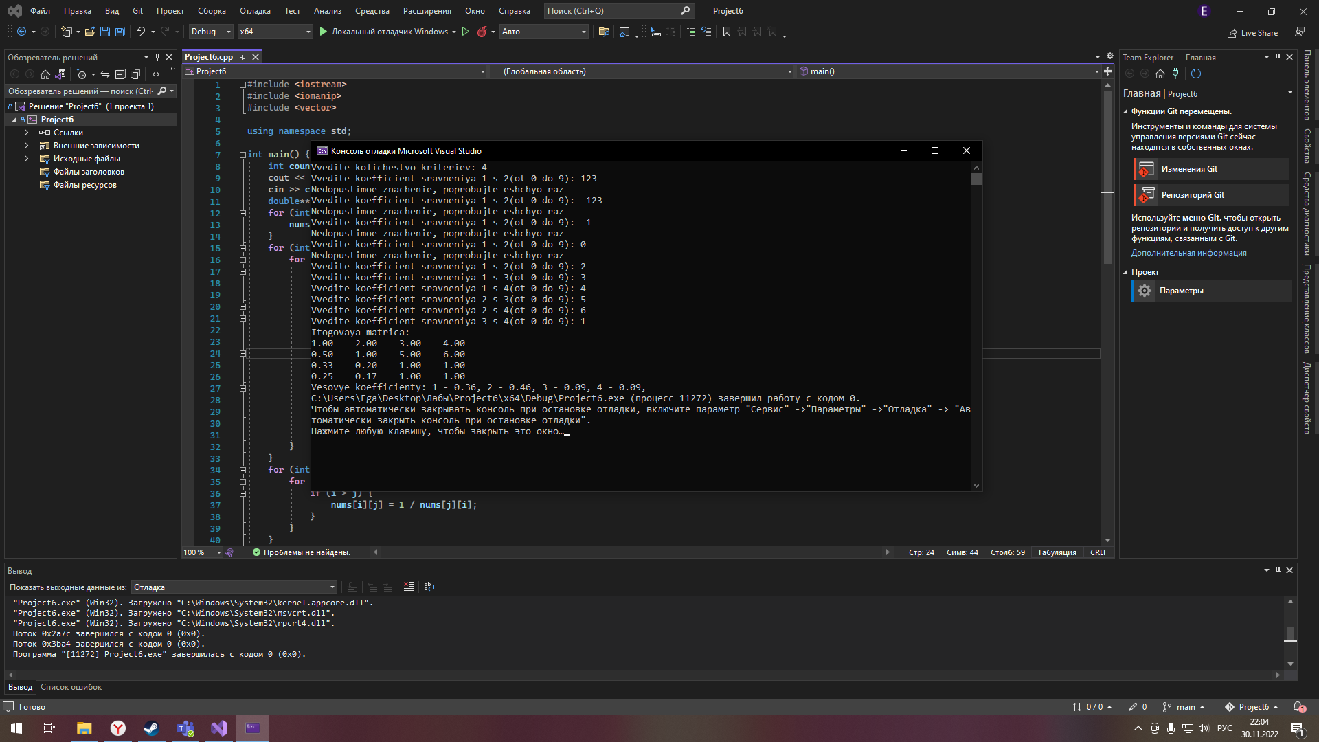Click the Live Share button
Image resolution: width=1319 pixels, height=742 pixels.
tap(1252, 32)
